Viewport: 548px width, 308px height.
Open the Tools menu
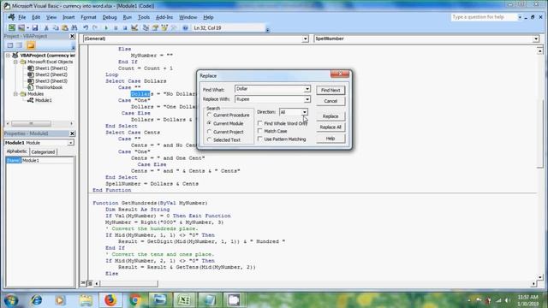coord(143,17)
